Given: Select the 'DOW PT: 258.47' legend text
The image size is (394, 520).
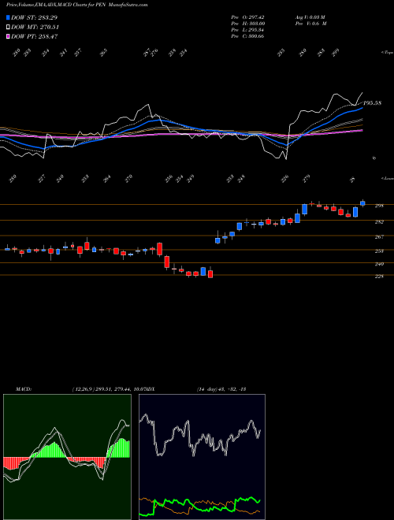Looking at the screenshot, I should tap(35, 36).
